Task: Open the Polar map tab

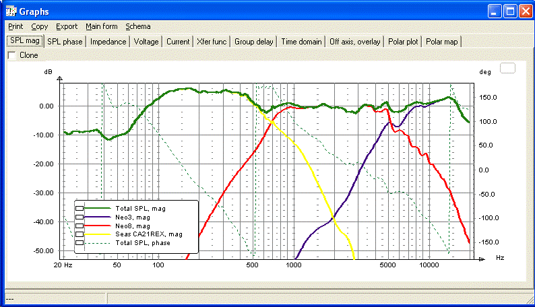Action: [x=441, y=42]
